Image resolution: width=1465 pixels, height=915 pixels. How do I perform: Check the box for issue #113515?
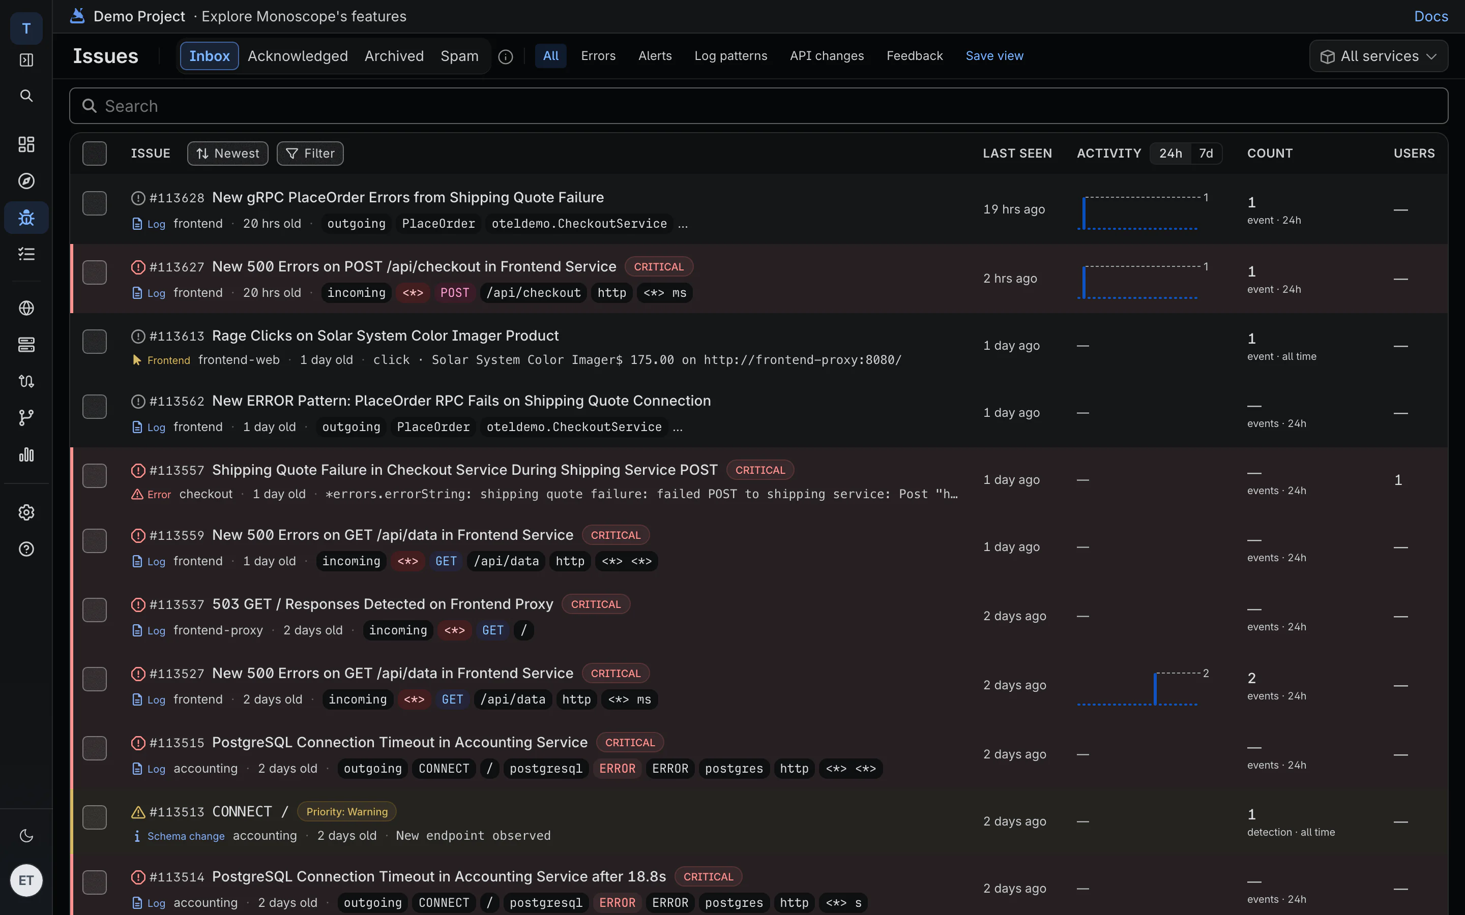point(95,748)
